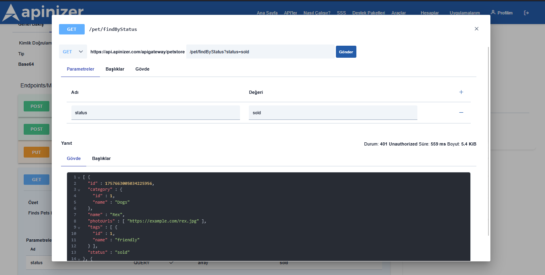Open SSS navigation link
This screenshot has height=275, width=545.
click(x=342, y=13)
